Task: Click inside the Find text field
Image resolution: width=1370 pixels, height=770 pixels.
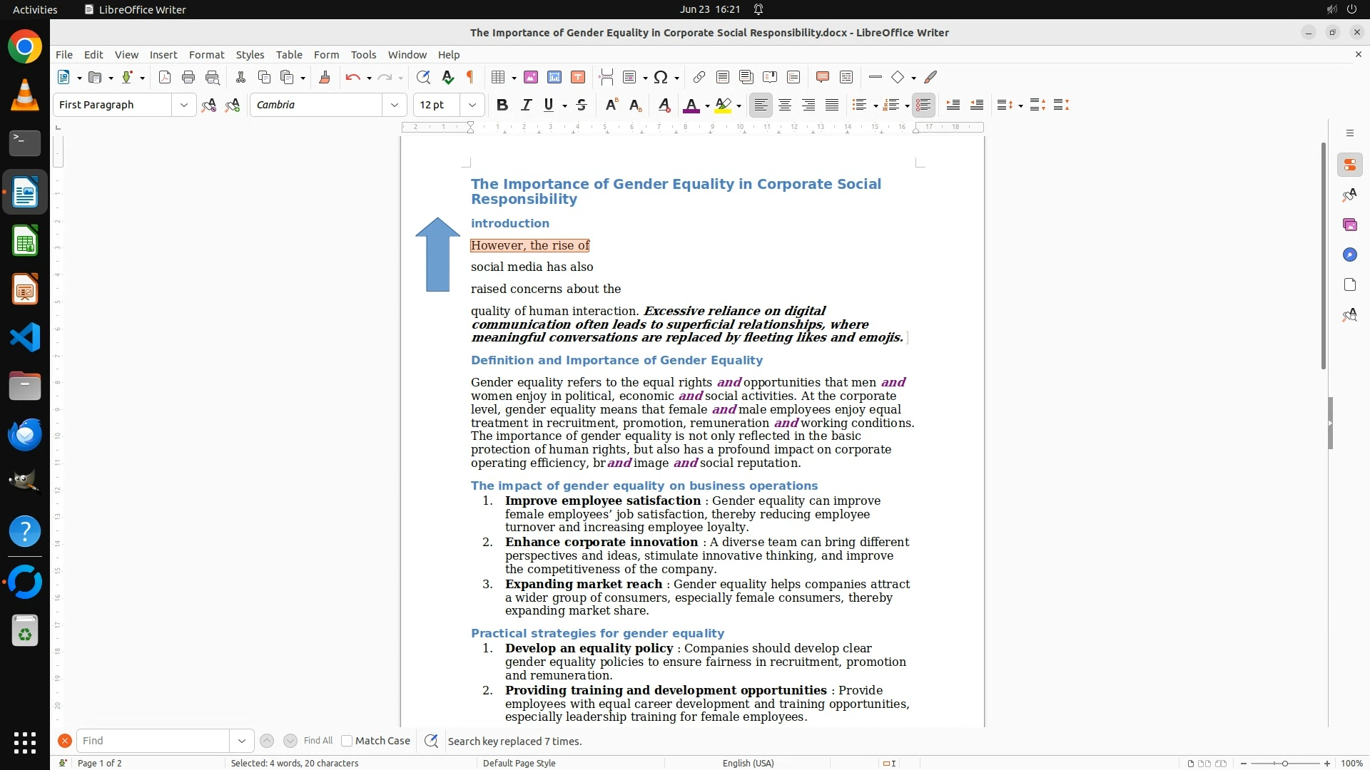Action: click(153, 741)
